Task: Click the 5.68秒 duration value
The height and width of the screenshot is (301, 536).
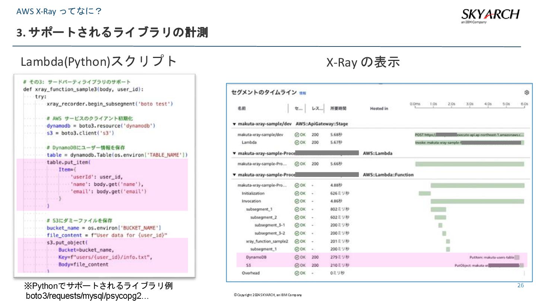Action: coord(336,135)
